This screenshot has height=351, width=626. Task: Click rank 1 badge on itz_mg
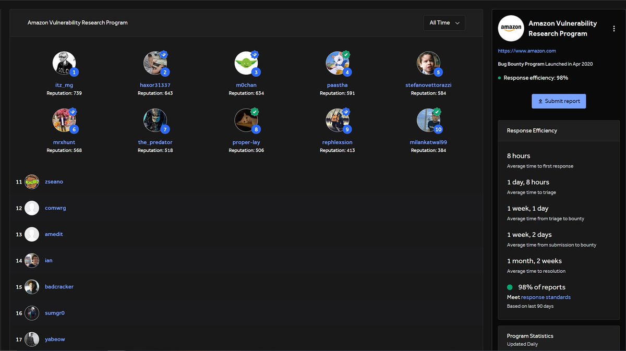tap(74, 72)
